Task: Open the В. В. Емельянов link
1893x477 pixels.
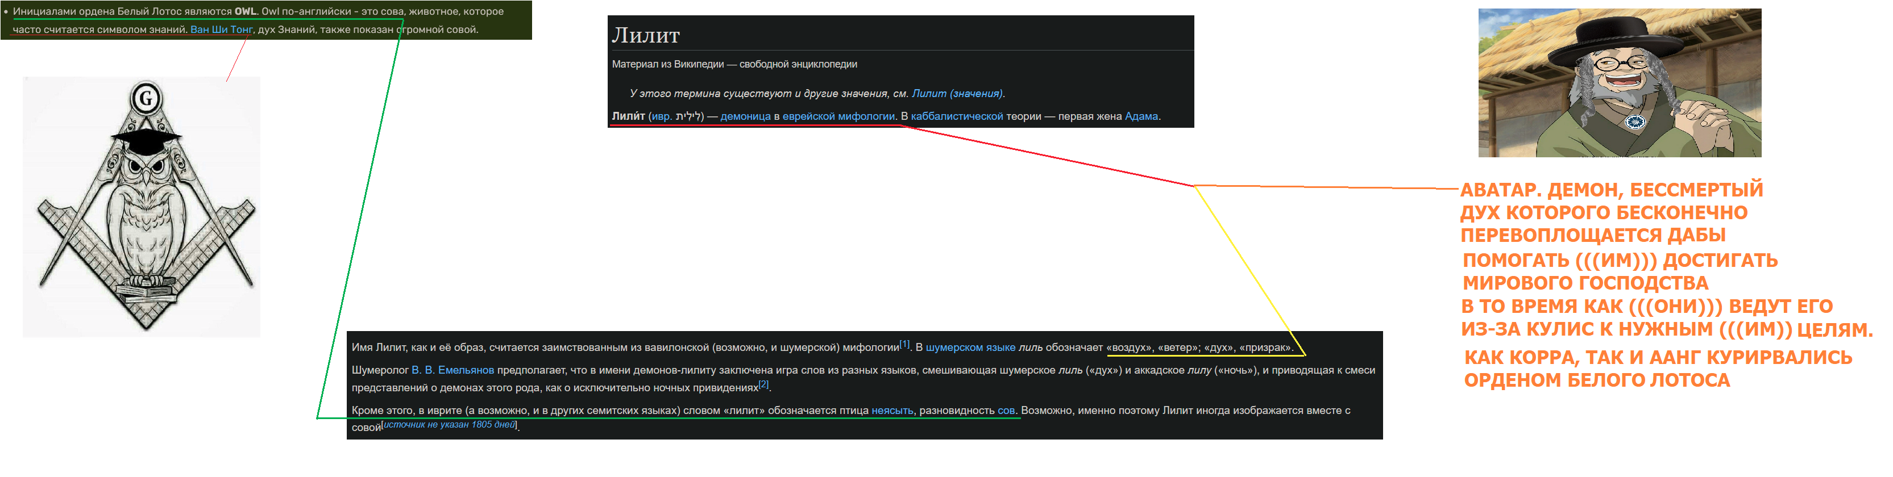Action: coord(453,370)
